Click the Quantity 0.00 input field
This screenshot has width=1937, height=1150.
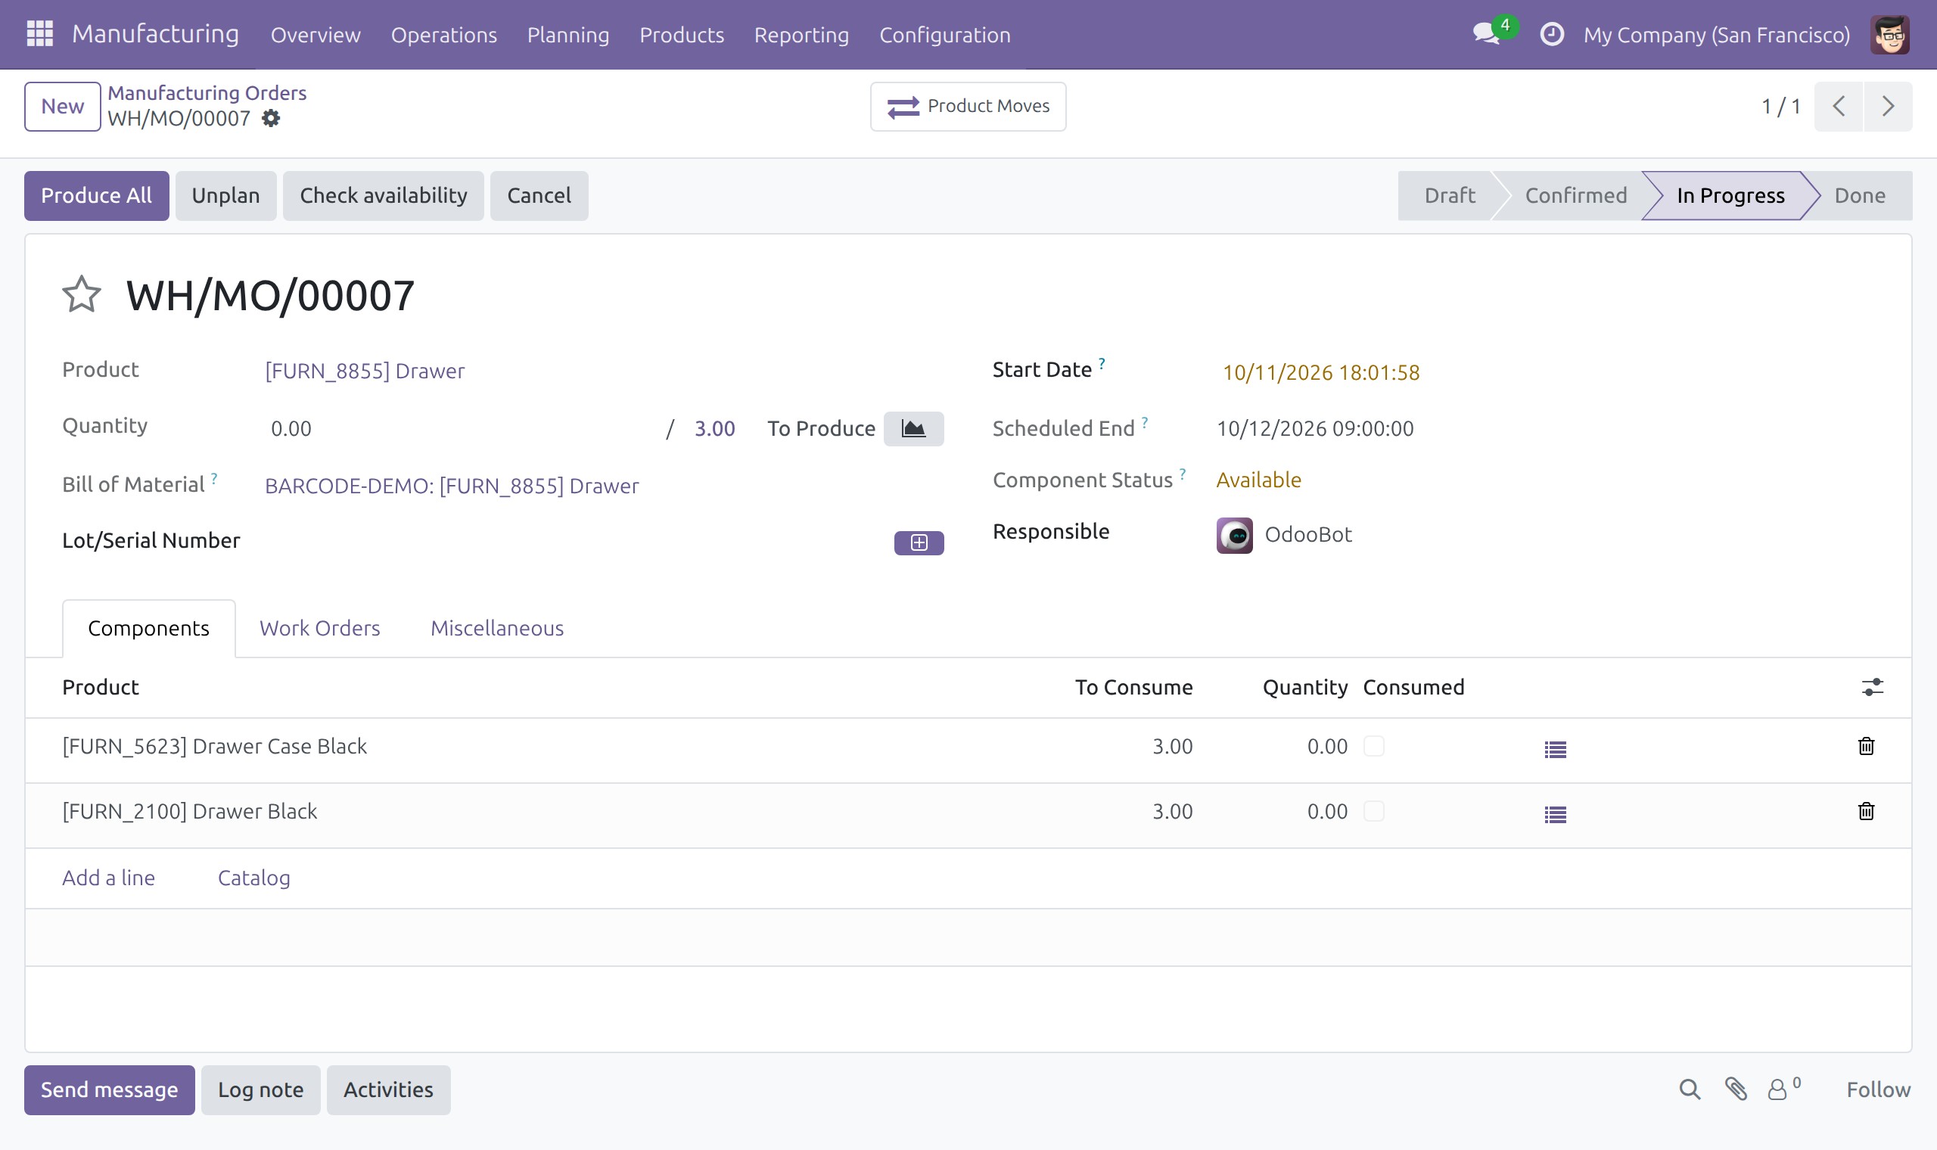coord(460,428)
